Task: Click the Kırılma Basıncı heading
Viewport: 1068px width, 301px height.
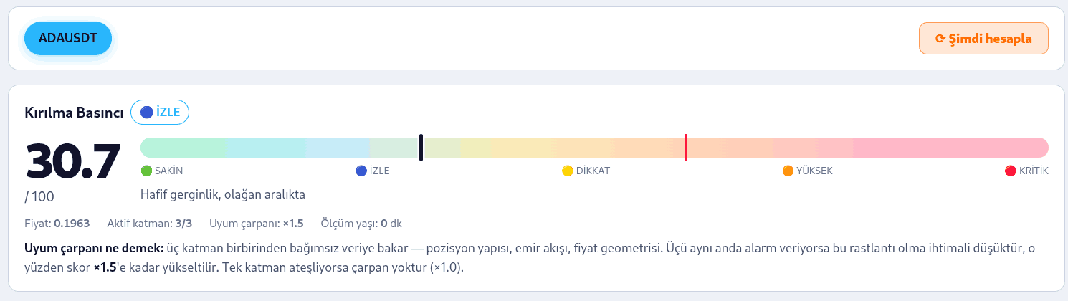Action: pyautogui.click(x=75, y=113)
